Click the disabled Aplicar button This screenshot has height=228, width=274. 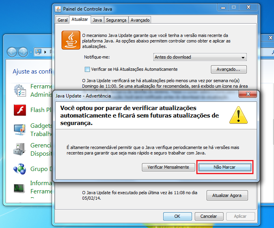pyautogui.click(x=240, y=216)
